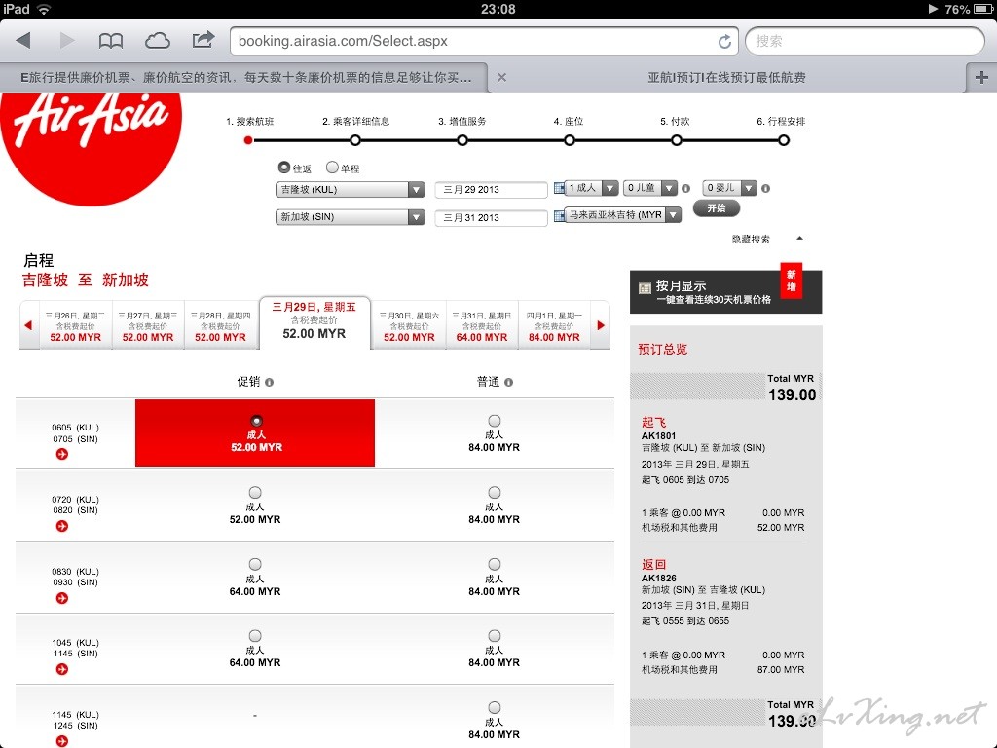The width and height of the screenshot is (997, 748).
Task: Tap the Safari forward arrow
Action: tap(67, 41)
